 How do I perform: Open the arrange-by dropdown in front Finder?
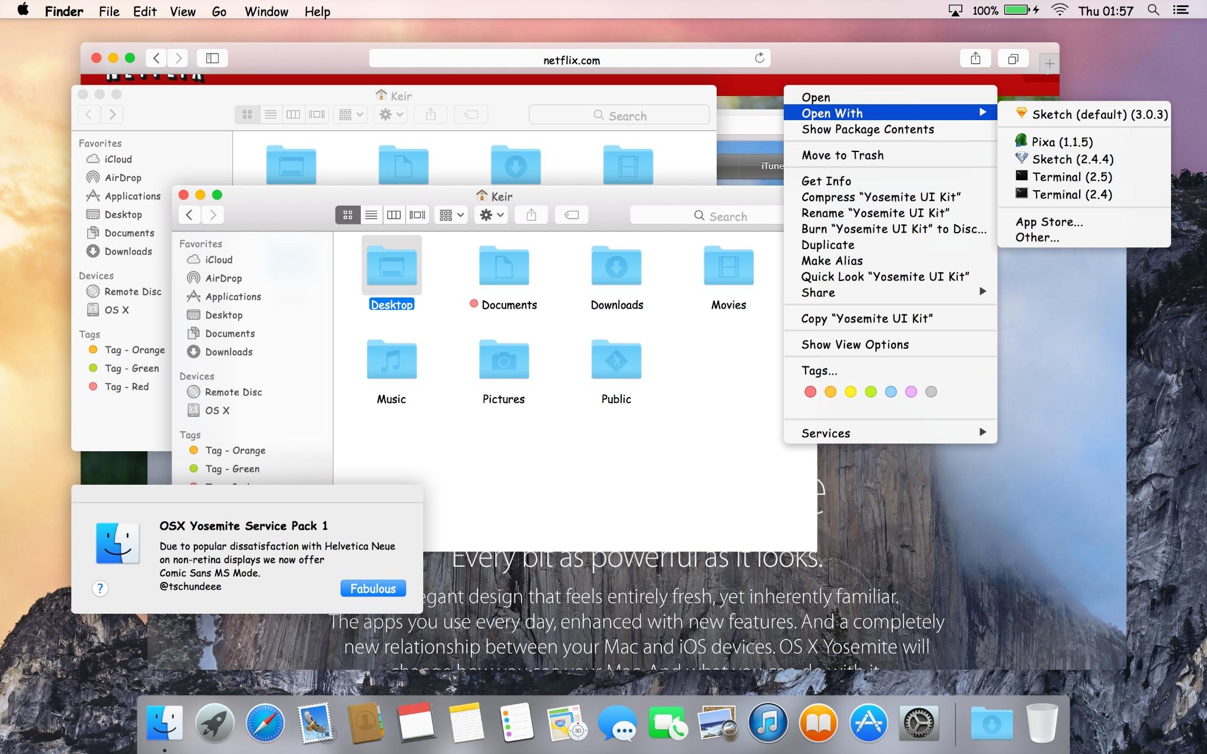pyautogui.click(x=451, y=215)
